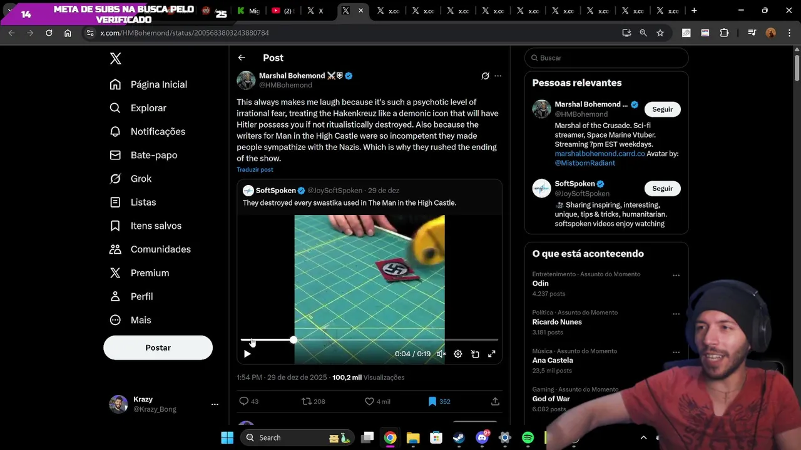Open video settings gear
This screenshot has width=801, height=450.
click(x=458, y=354)
